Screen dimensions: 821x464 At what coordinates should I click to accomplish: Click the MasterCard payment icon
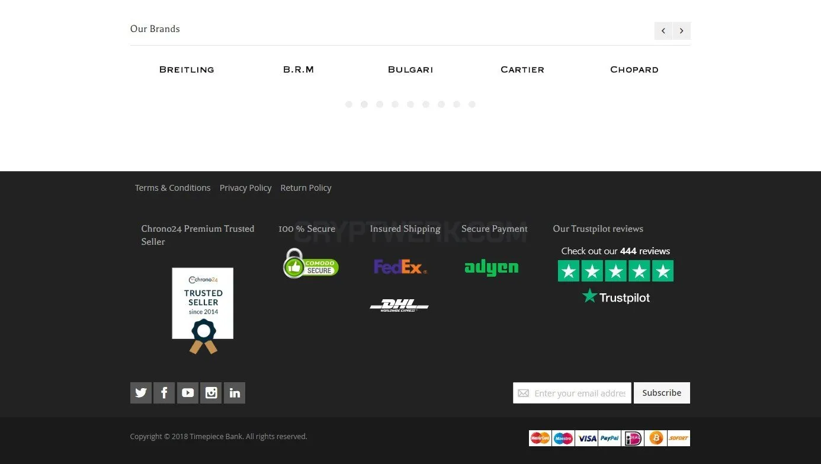(540, 438)
